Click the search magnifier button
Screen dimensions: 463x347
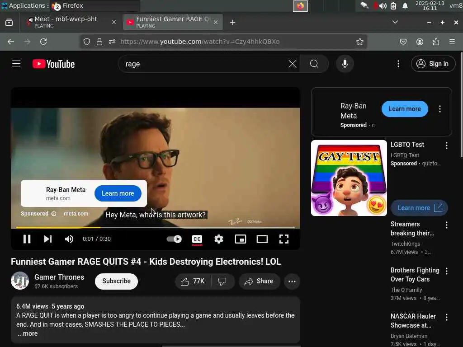(314, 64)
